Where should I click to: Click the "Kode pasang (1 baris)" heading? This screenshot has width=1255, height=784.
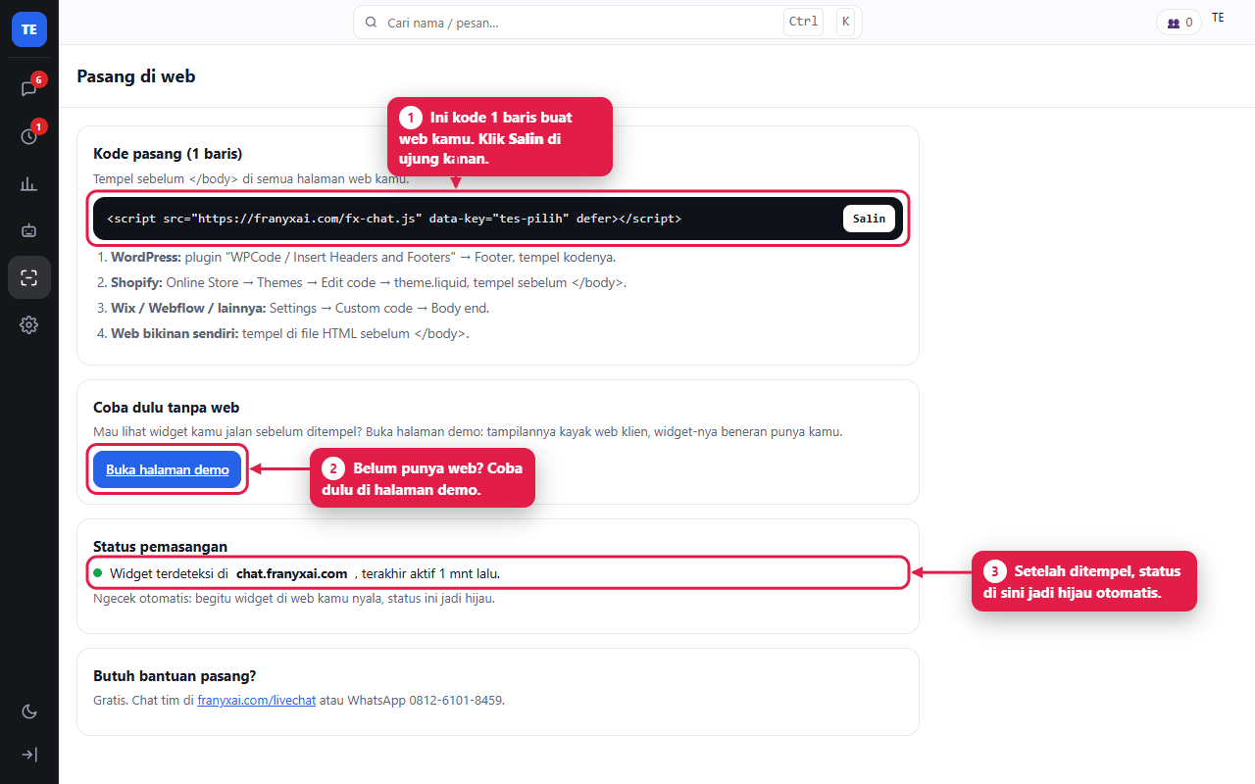click(x=168, y=154)
